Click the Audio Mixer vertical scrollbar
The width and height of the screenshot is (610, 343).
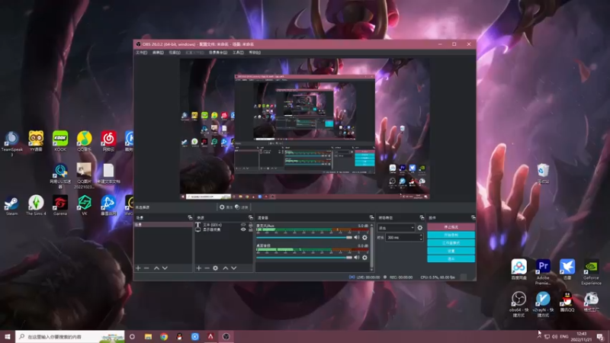point(372,247)
